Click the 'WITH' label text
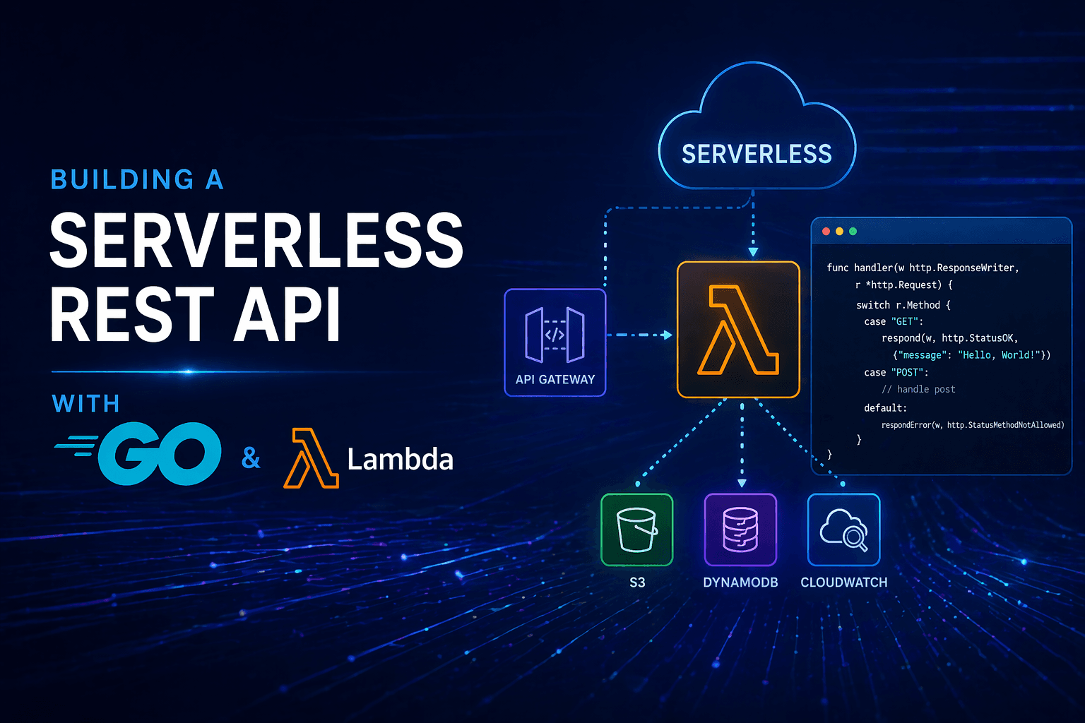1085x723 pixels. pyautogui.click(x=85, y=404)
